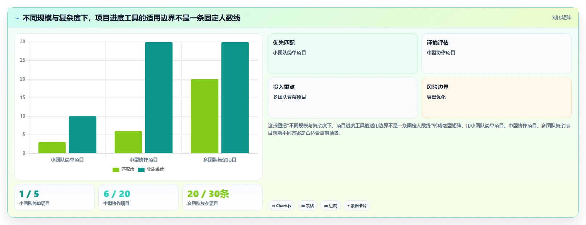The width and height of the screenshot is (586, 225).
Task: Click the 实施难度 bar for 小团队简单项目
Action: tap(82, 135)
